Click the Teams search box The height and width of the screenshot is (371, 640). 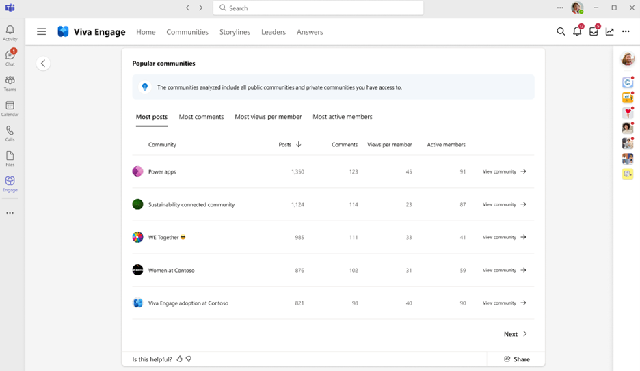coord(319,8)
